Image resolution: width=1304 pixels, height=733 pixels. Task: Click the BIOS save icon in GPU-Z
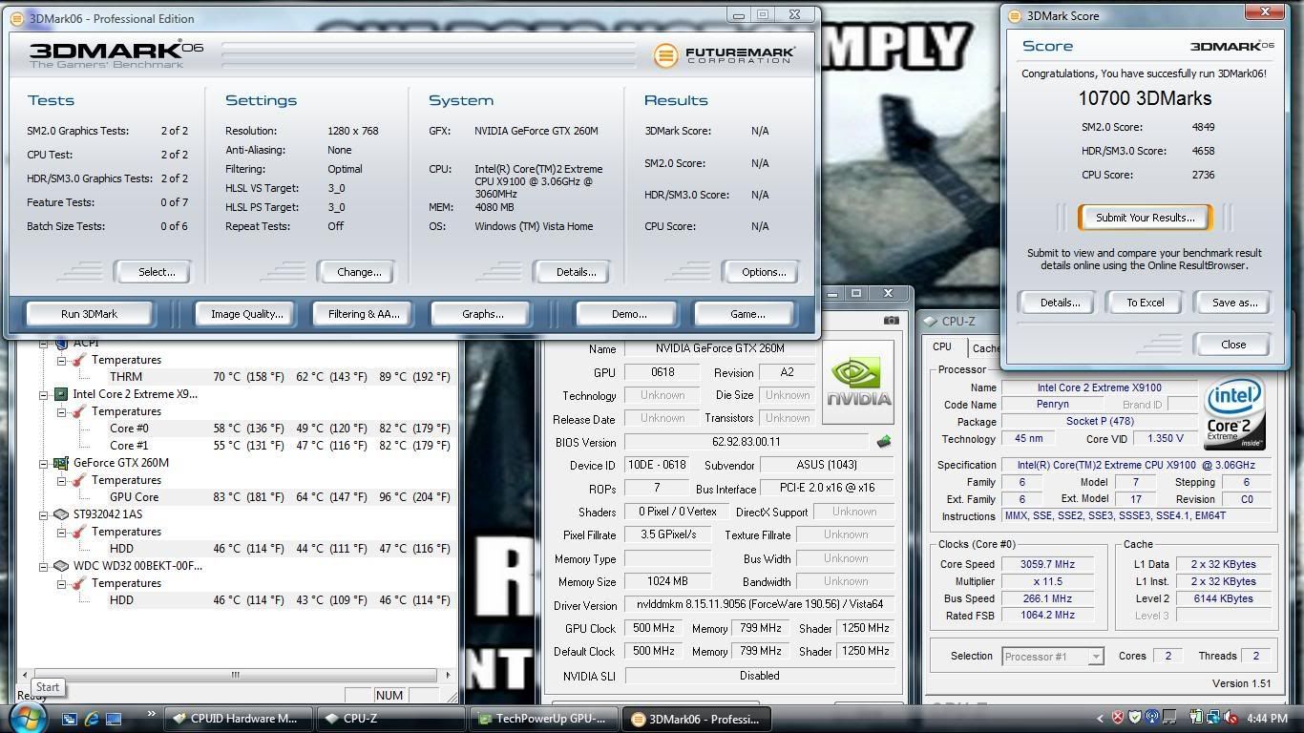(884, 442)
